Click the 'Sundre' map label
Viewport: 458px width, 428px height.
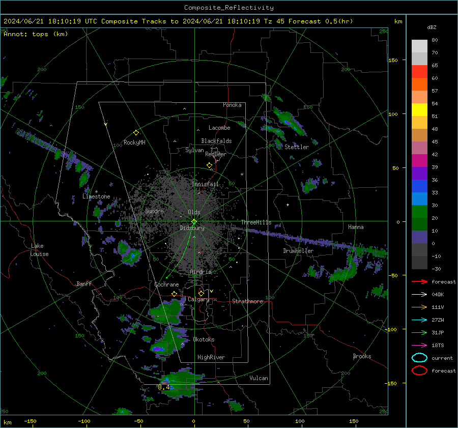click(154, 211)
